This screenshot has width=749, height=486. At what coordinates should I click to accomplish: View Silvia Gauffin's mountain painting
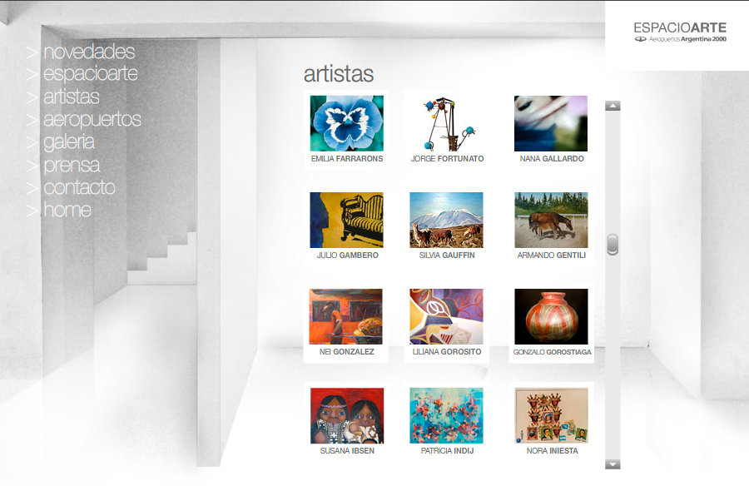pos(446,220)
